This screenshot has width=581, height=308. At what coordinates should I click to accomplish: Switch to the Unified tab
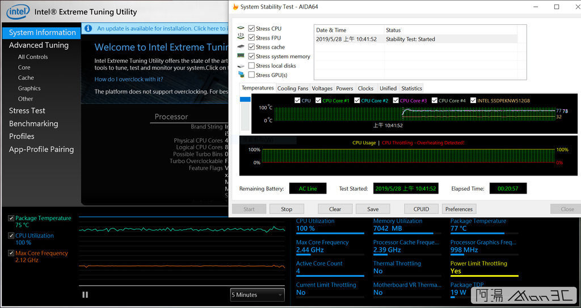388,88
